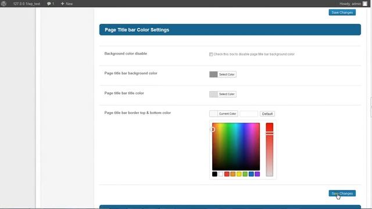Image resolution: width=372 pixels, height=209 pixels.
Task: Select the white palette swatch
Action: [x=221, y=174]
